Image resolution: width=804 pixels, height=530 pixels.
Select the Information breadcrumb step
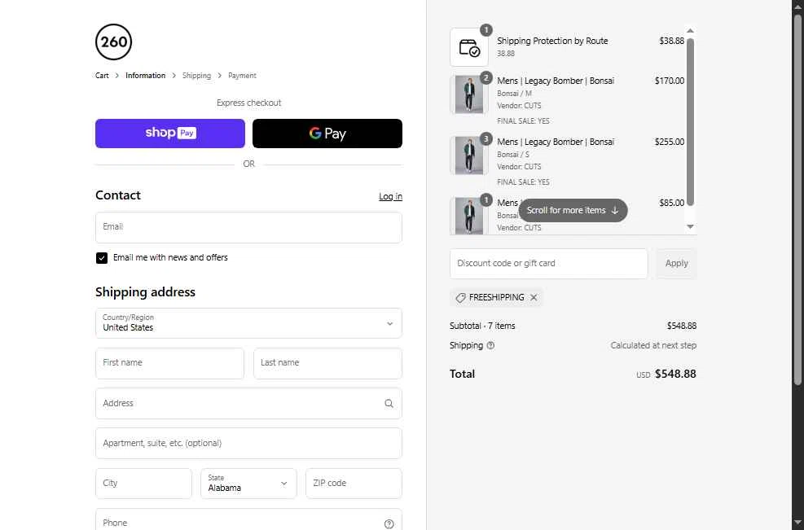click(x=145, y=76)
